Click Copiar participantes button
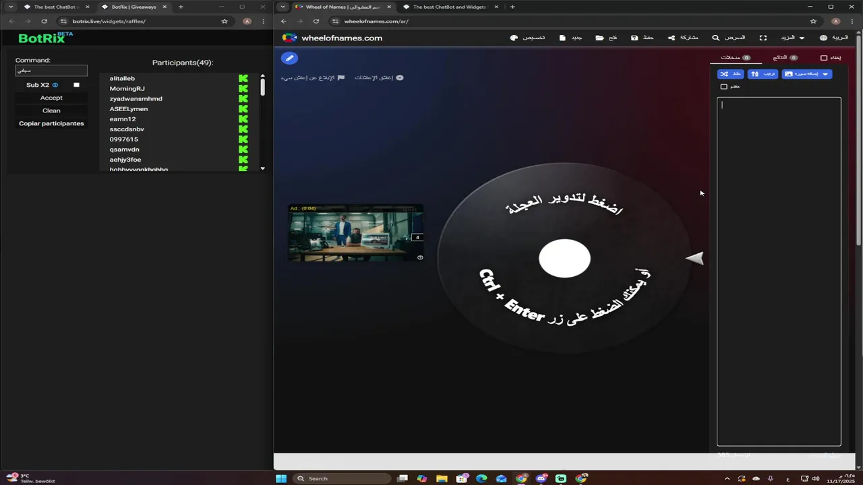This screenshot has height=485, width=863. point(51,123)
